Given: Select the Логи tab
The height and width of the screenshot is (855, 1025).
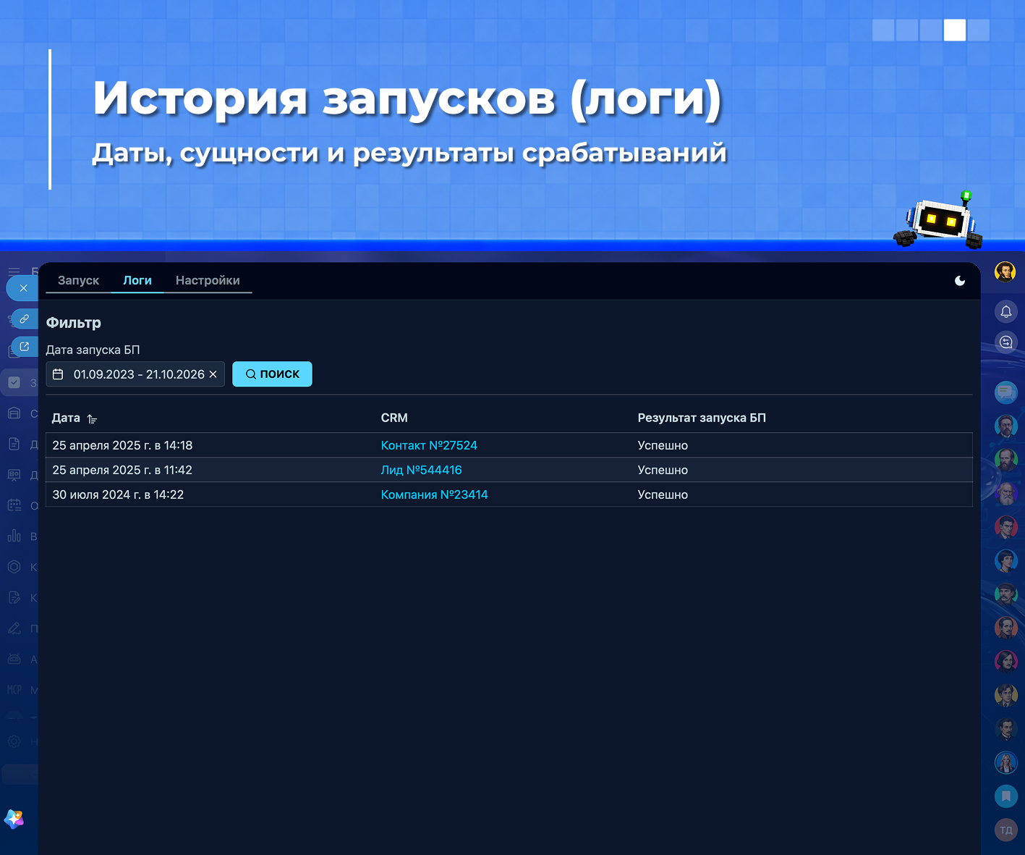Looking at the screenshot, I should (137, 280).
